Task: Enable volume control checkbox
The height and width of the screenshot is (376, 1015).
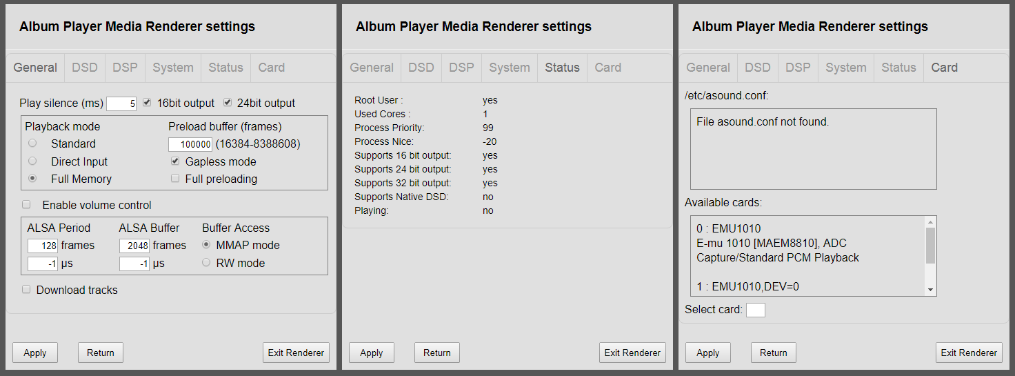Action: pyautogui.click(x=26, y=204)
